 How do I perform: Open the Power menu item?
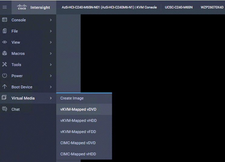pos(28,76)
